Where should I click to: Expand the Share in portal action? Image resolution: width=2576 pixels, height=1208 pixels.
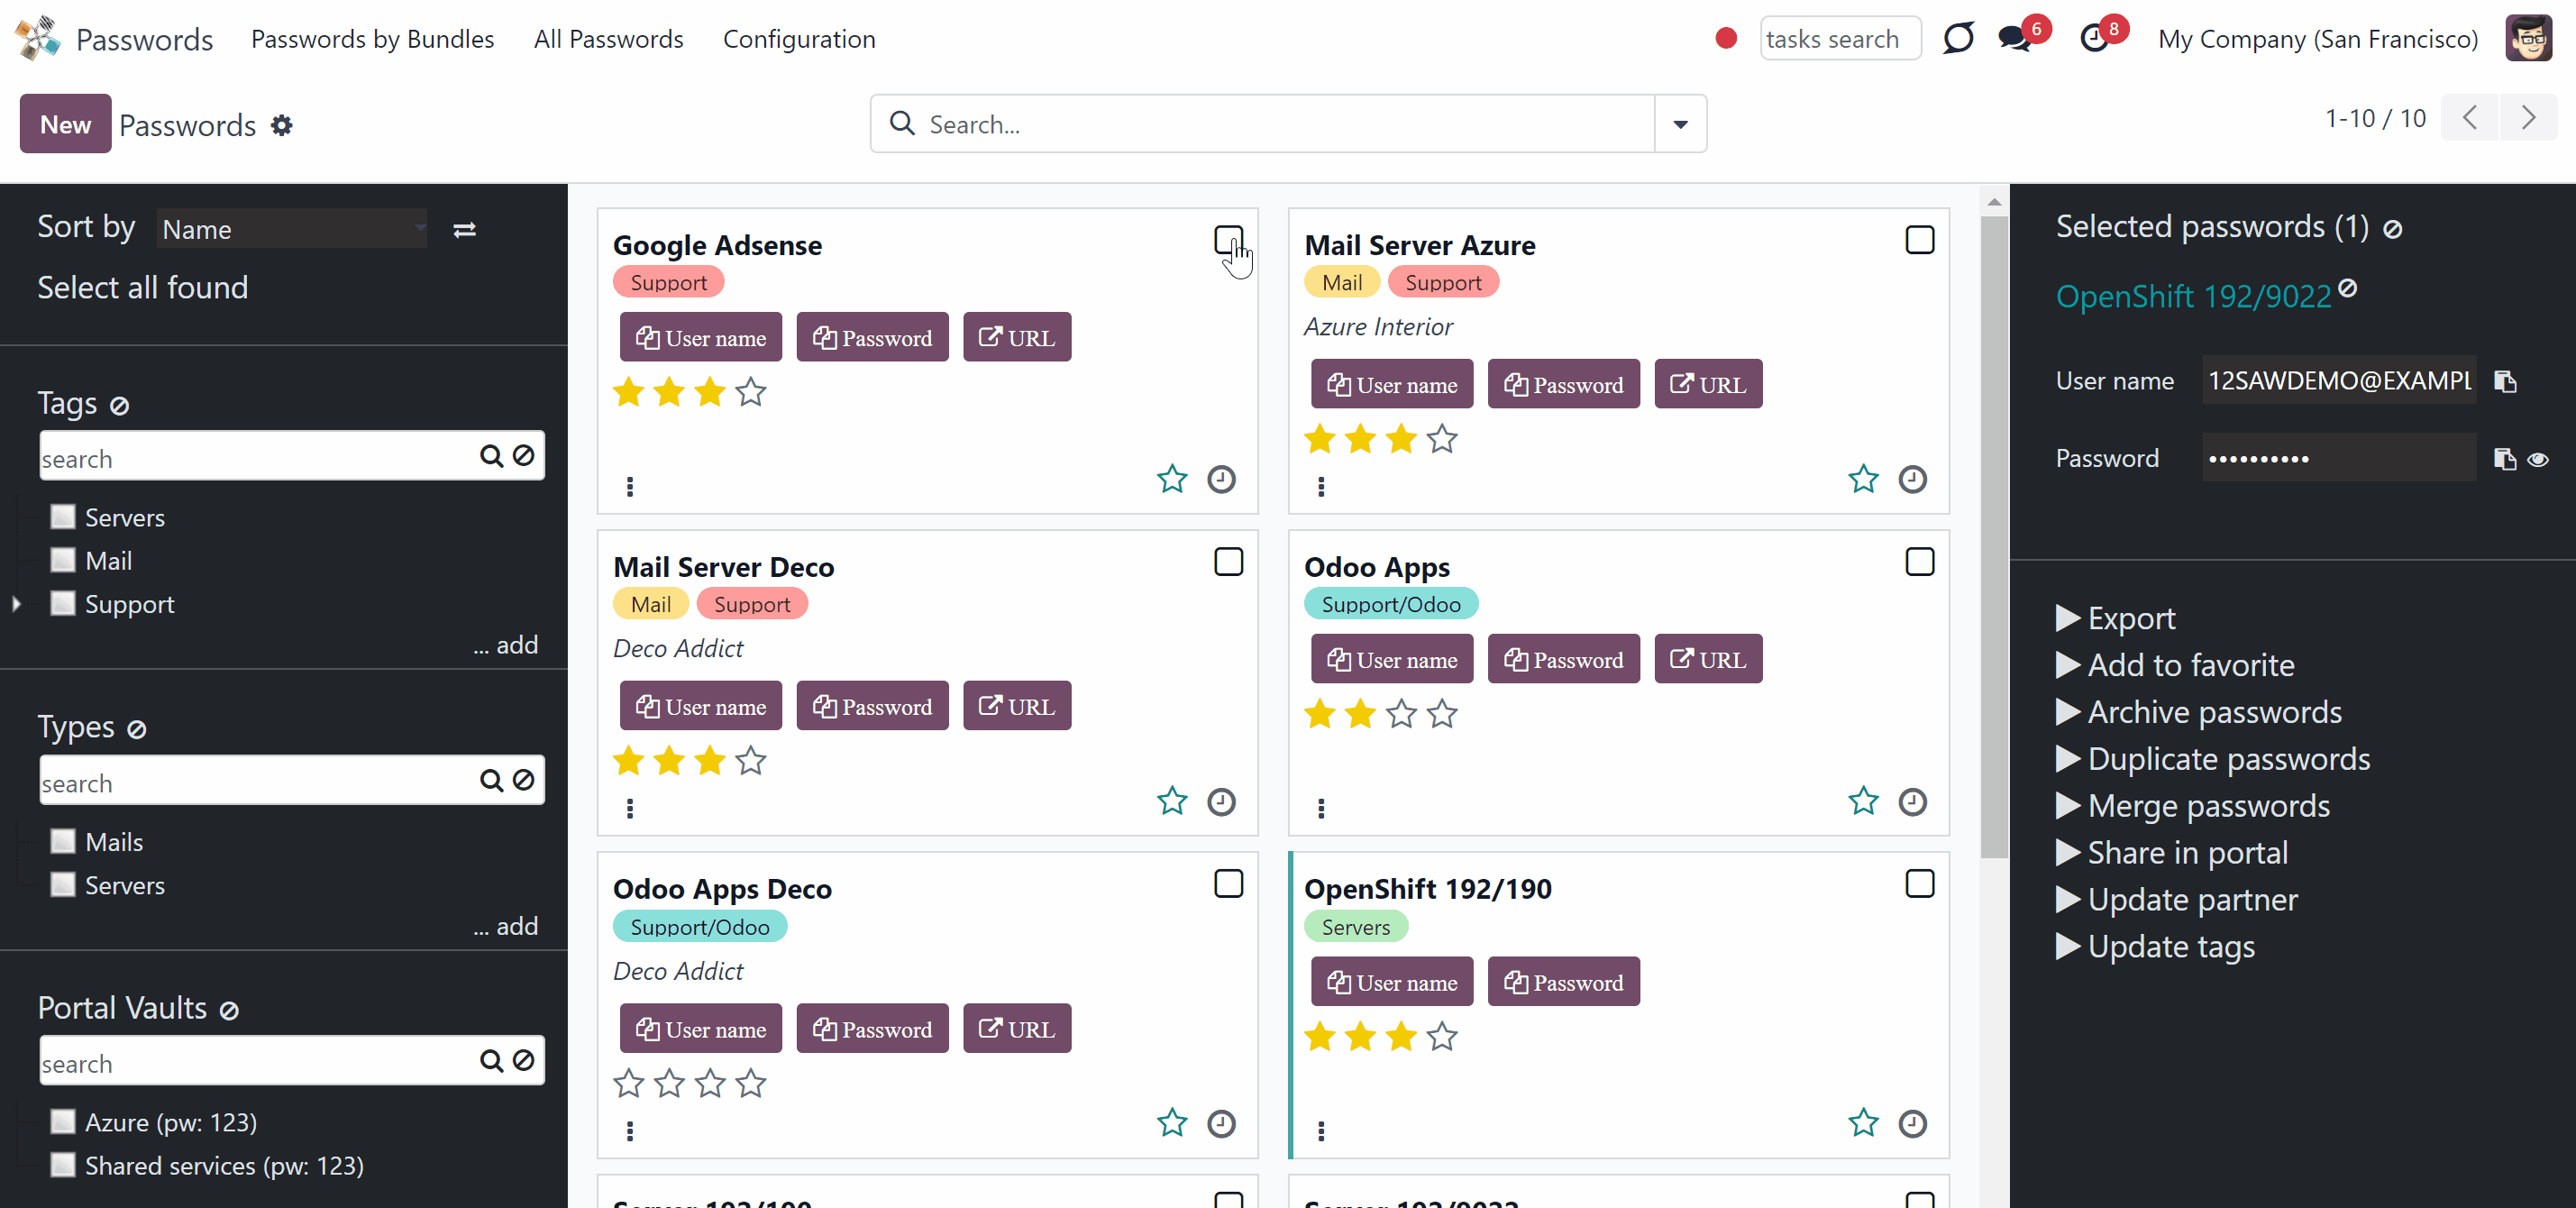[2172, 853]
